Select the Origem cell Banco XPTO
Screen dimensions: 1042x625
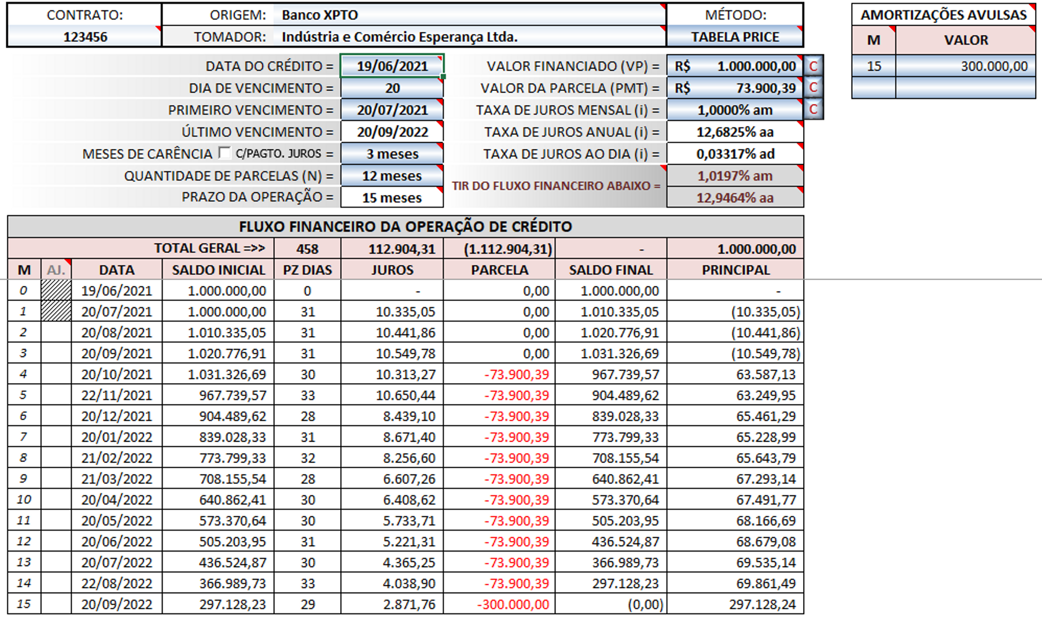click(x=470, y=15)
